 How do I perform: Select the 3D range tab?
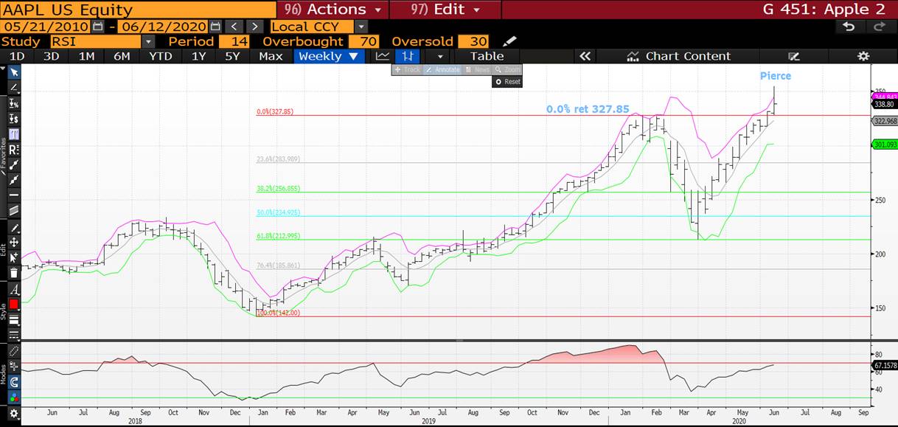click(51, 56)
